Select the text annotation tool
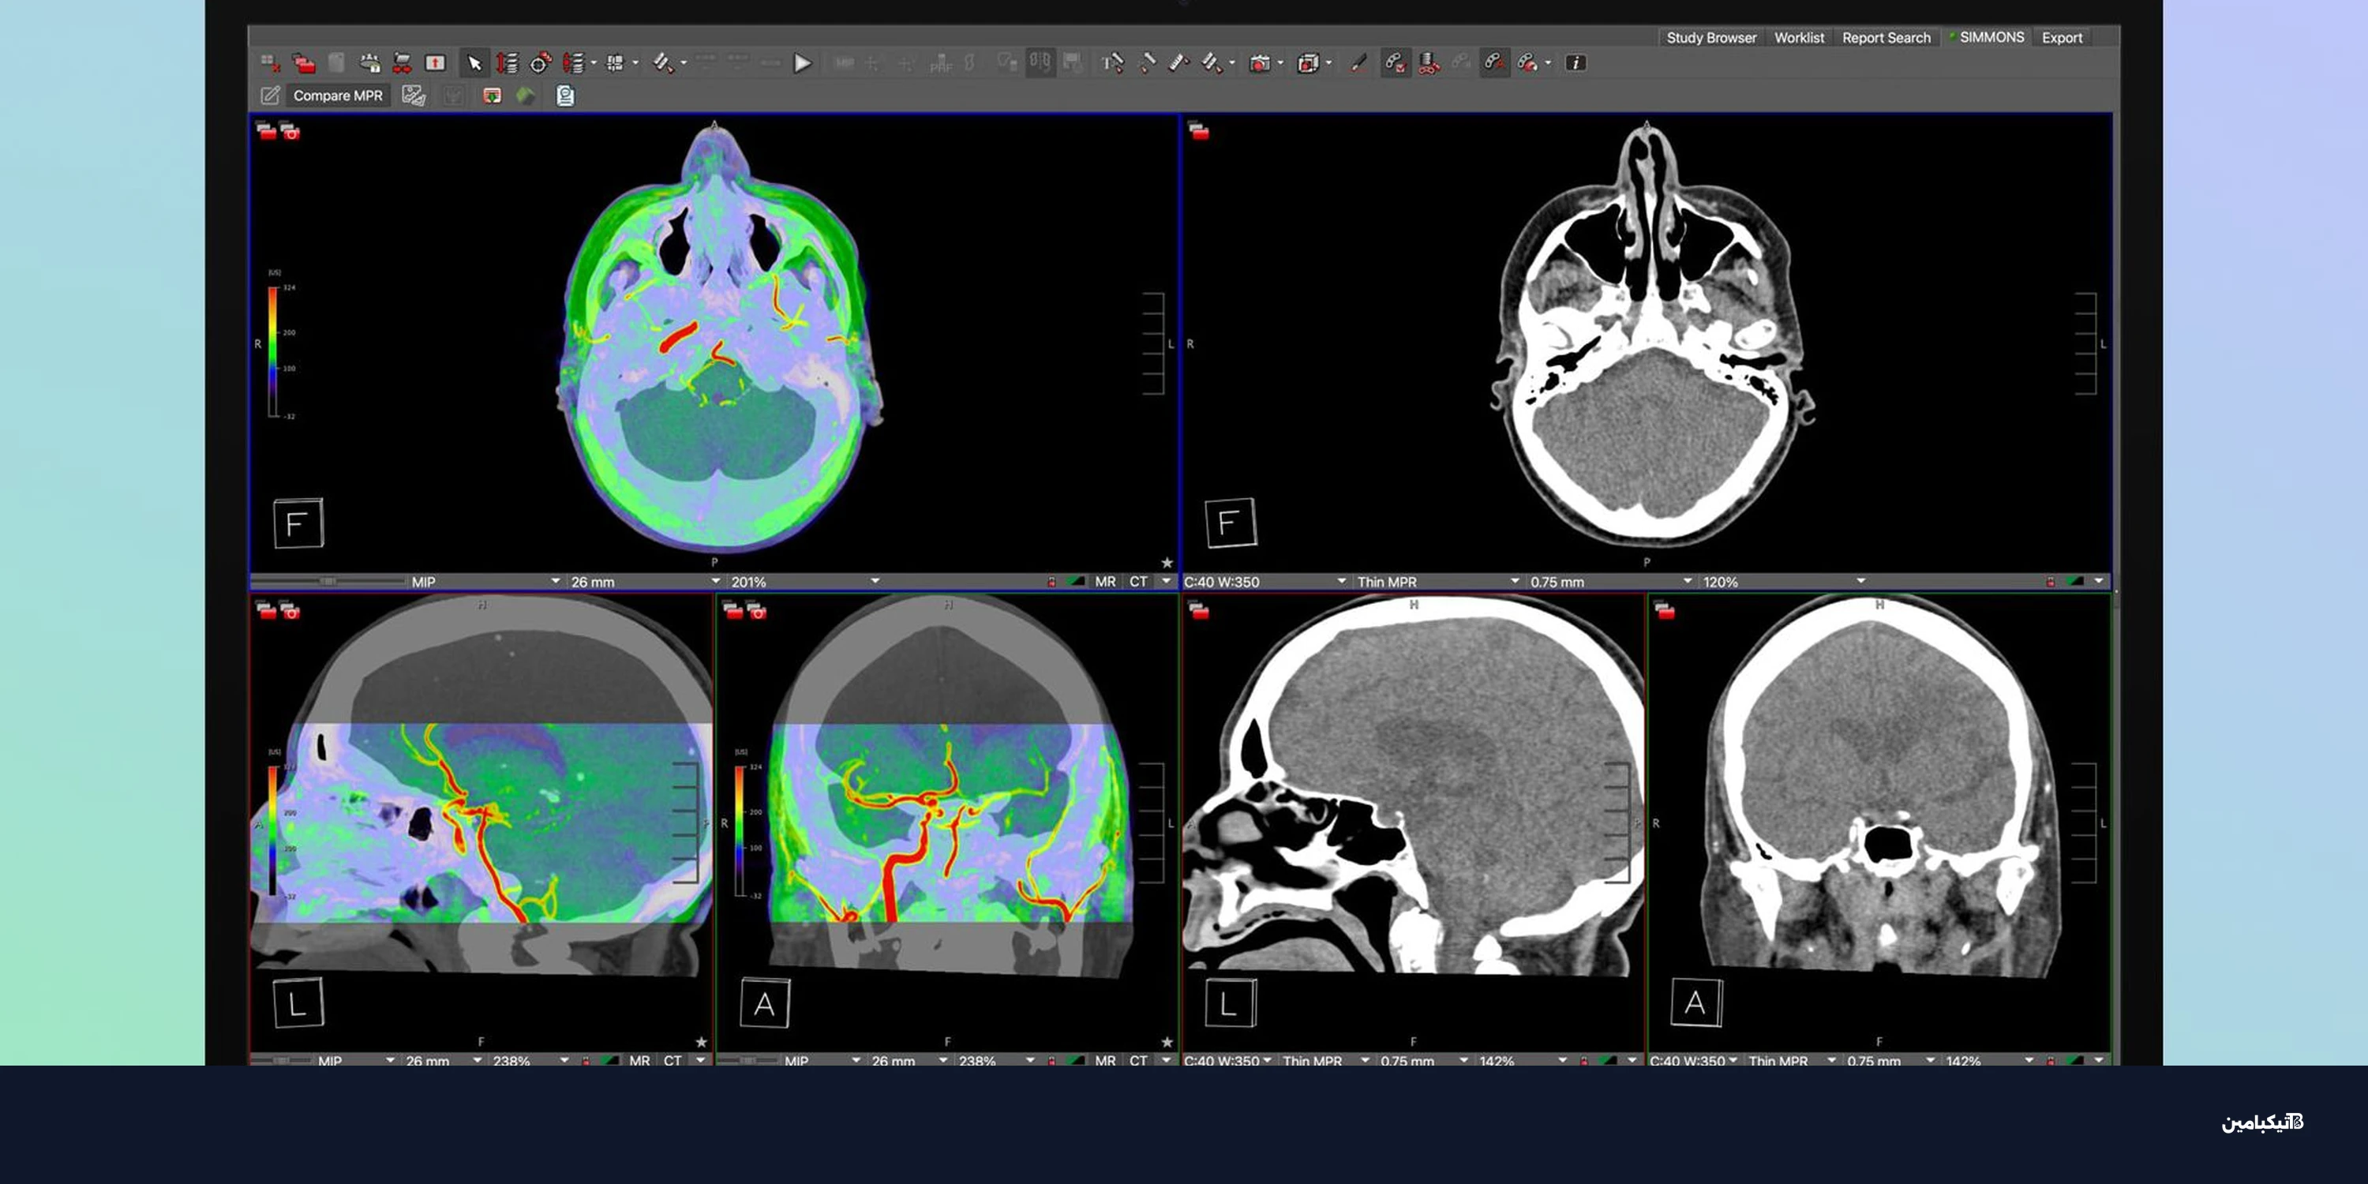 coord(1111,63)
